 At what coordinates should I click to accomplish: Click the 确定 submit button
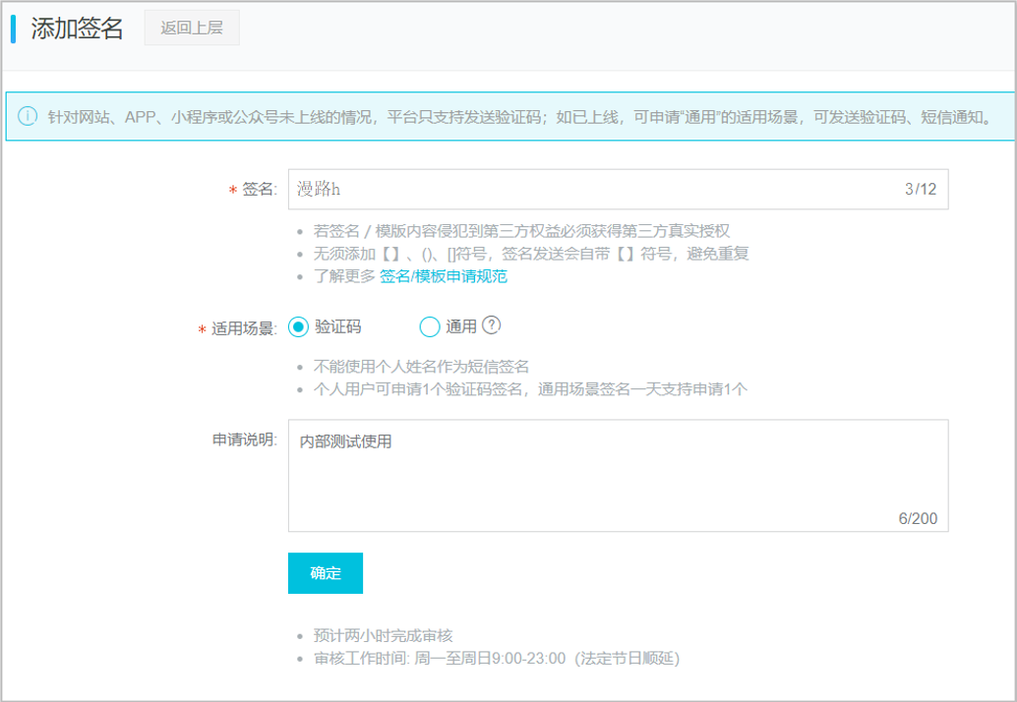pos(326,573)
